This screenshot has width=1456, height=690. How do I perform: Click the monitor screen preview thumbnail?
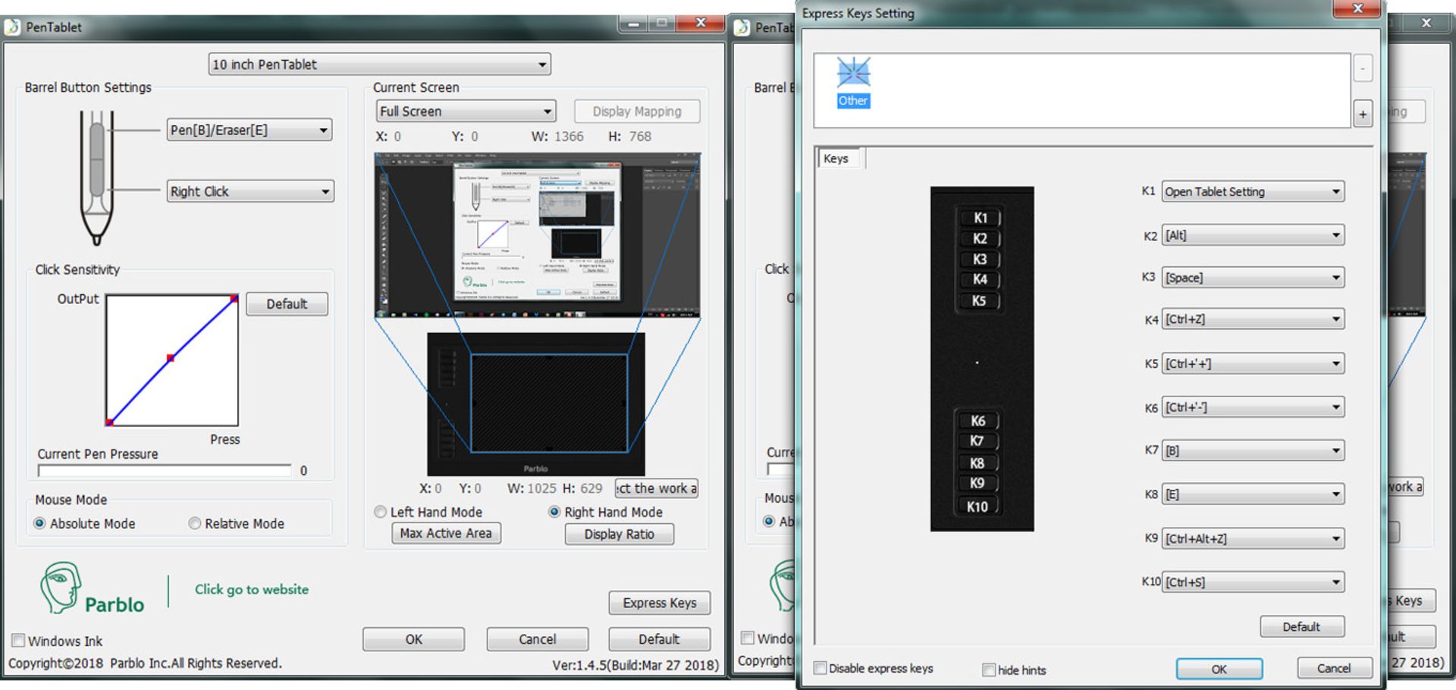[x=537, y=235]
